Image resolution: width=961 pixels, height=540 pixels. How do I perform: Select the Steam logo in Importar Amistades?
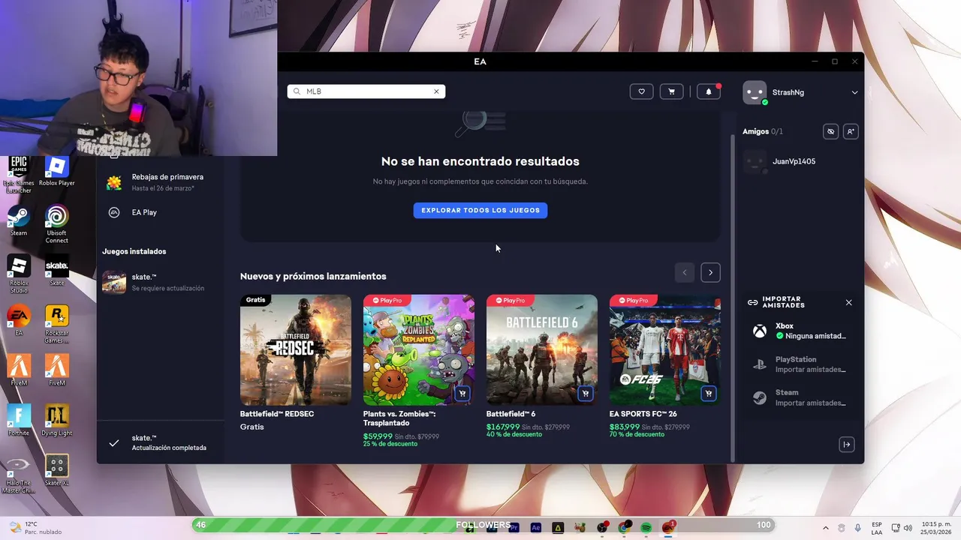point(760,397)
